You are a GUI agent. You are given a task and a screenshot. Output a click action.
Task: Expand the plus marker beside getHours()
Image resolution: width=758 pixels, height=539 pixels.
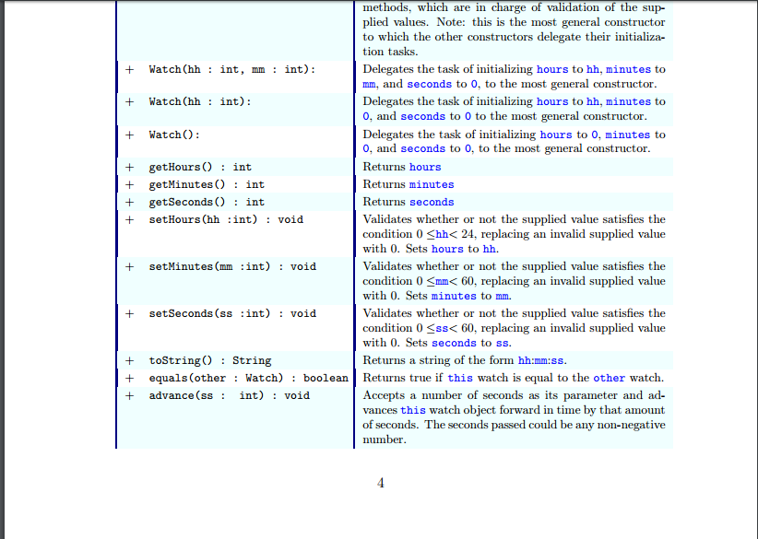[129, 167]
